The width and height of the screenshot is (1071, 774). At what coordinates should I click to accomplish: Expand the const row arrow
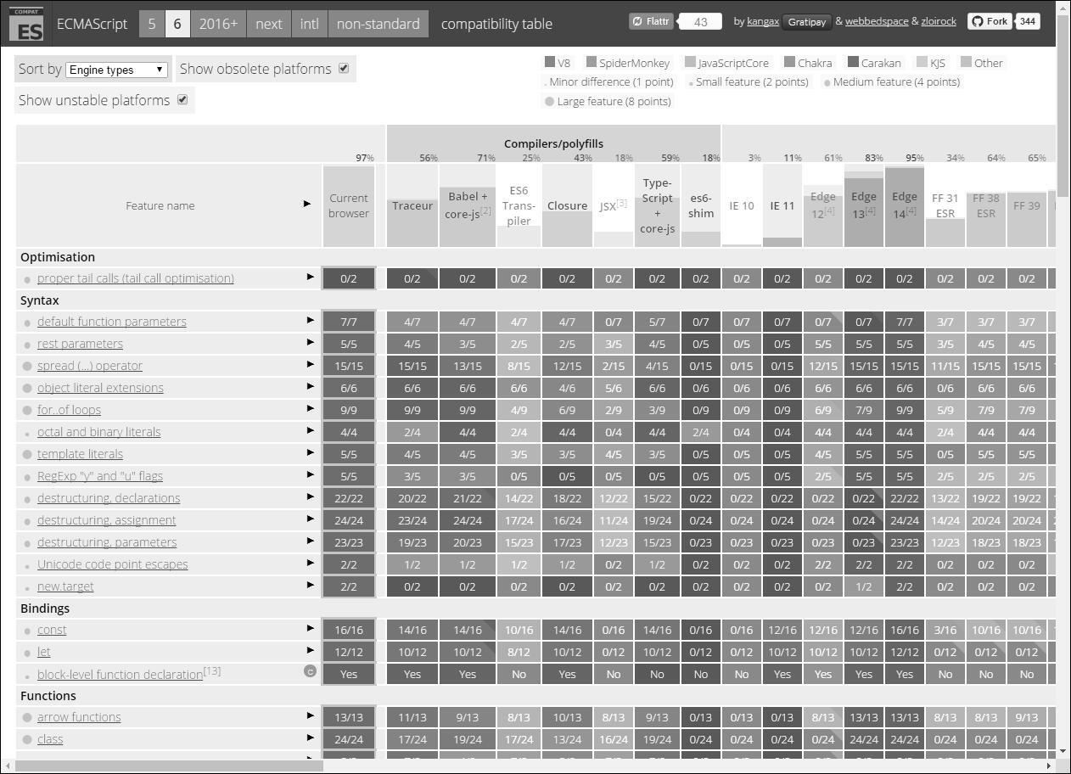point(311,628)
